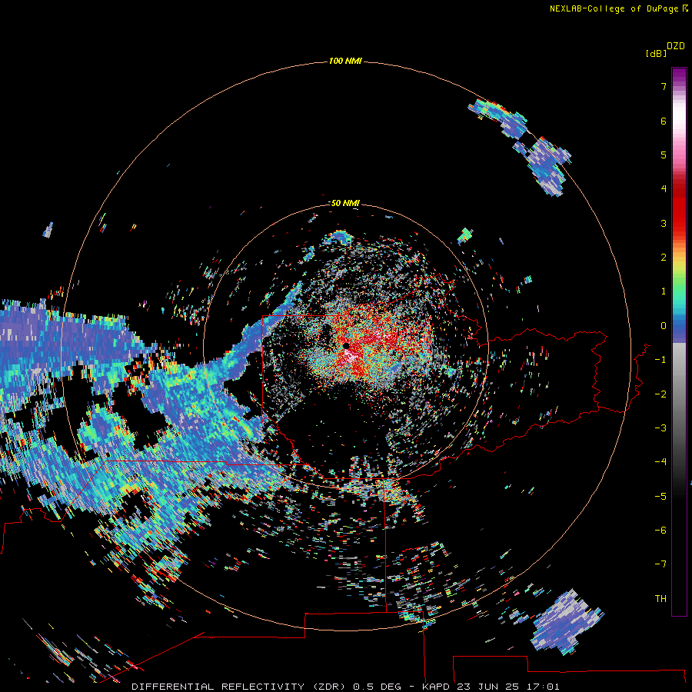
Task: Click the -5 tick label on scale
Action: click(x=660, y=496)
